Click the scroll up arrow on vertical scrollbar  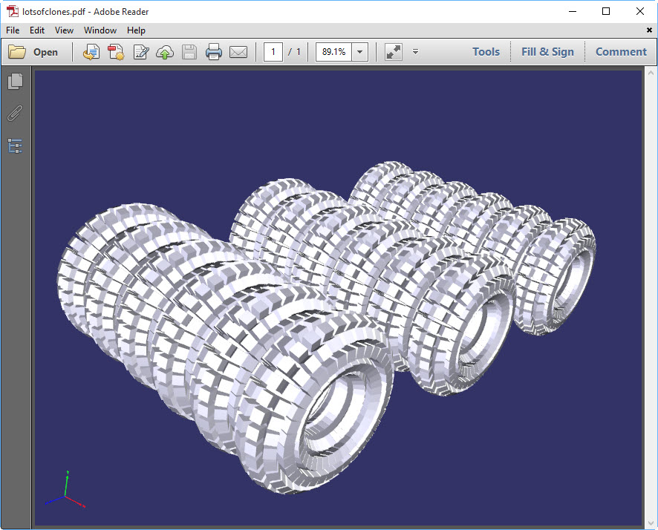point(651,73)
